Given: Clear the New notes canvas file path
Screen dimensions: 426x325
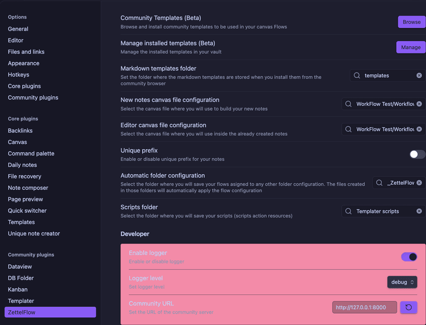Looking at the screenshot, I should [x=419, y=104].
